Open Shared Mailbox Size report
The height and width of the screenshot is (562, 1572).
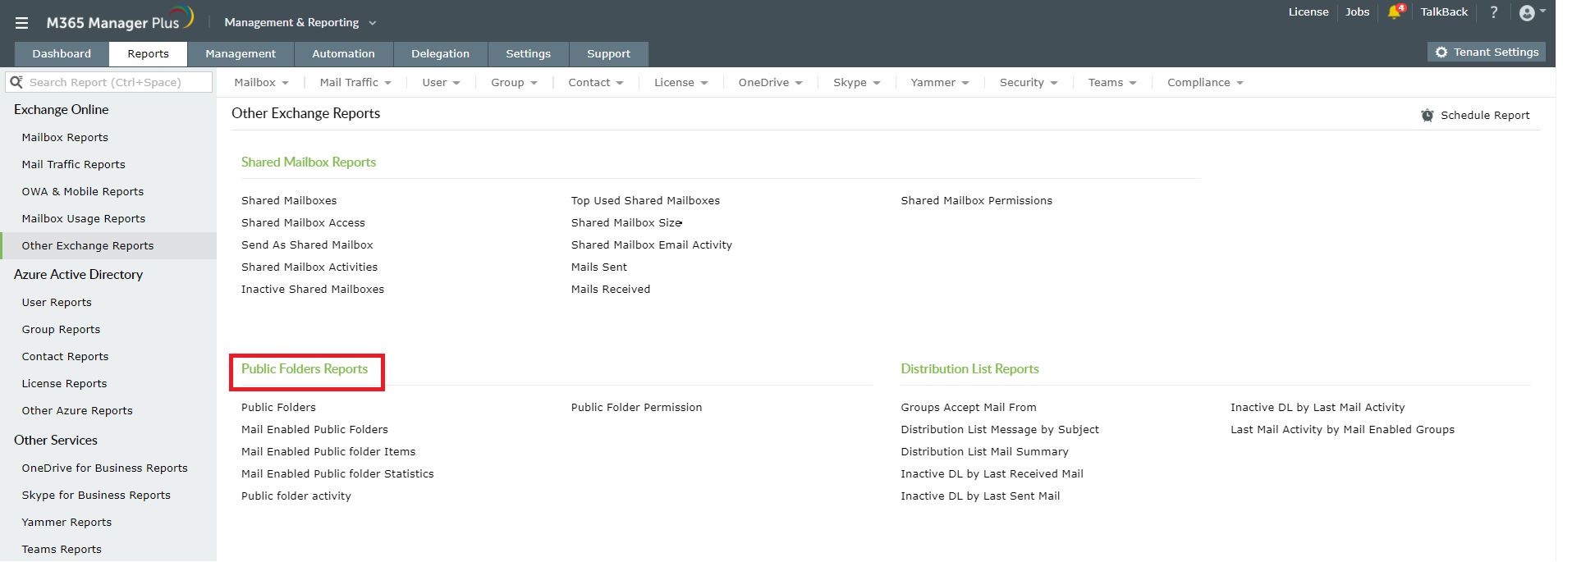pyautogui.click(x=626, y=223)
